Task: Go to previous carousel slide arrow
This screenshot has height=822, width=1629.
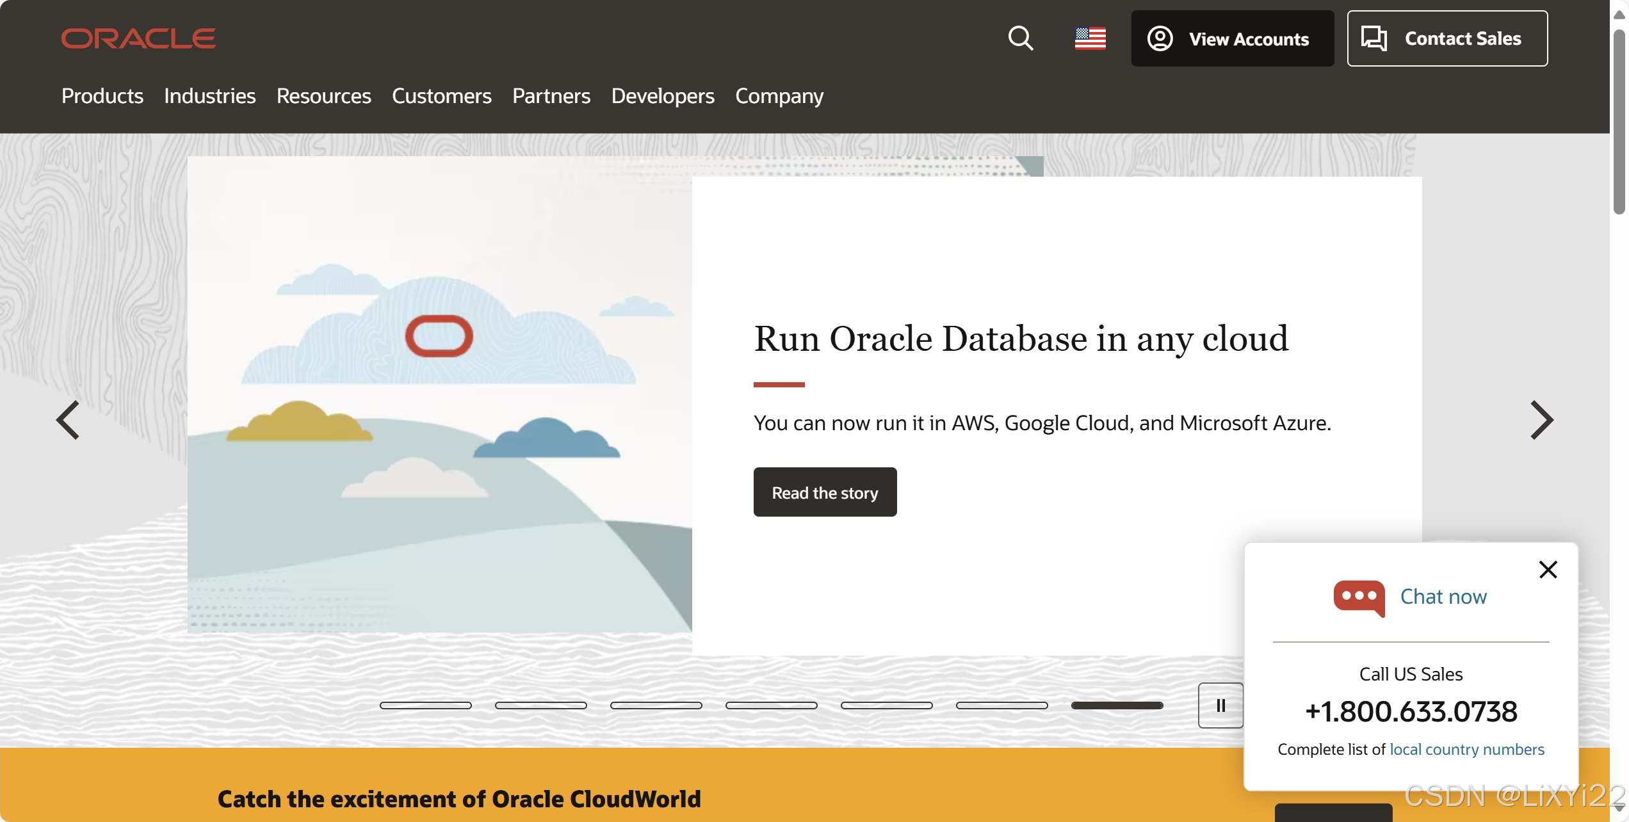Action: point(68,420)
